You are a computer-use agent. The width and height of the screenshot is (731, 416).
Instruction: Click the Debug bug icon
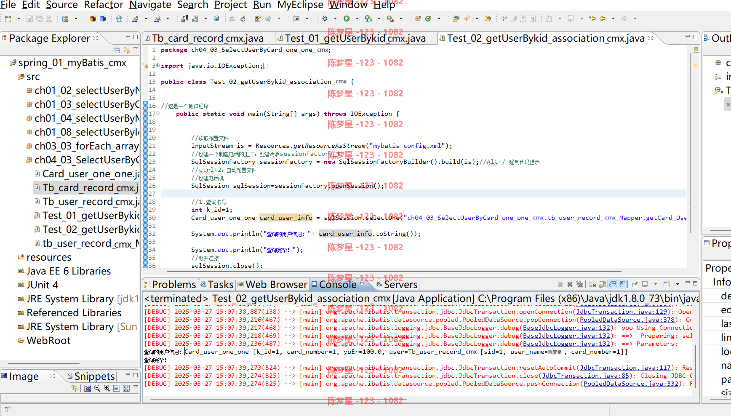point(325,19)
